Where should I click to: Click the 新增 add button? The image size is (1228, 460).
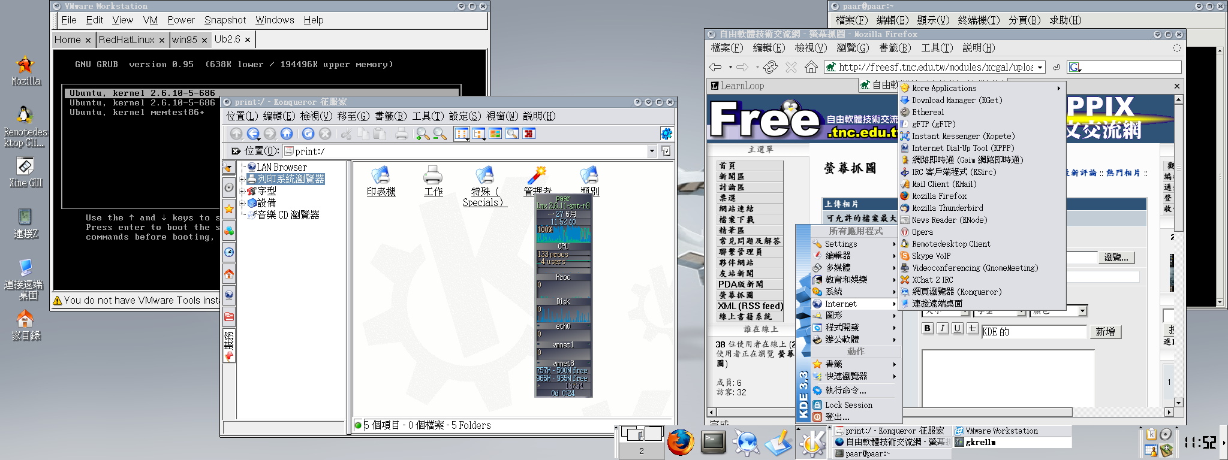1105,332
